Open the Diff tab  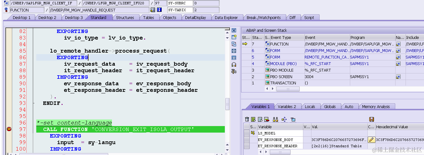click(x=292, y=17)
